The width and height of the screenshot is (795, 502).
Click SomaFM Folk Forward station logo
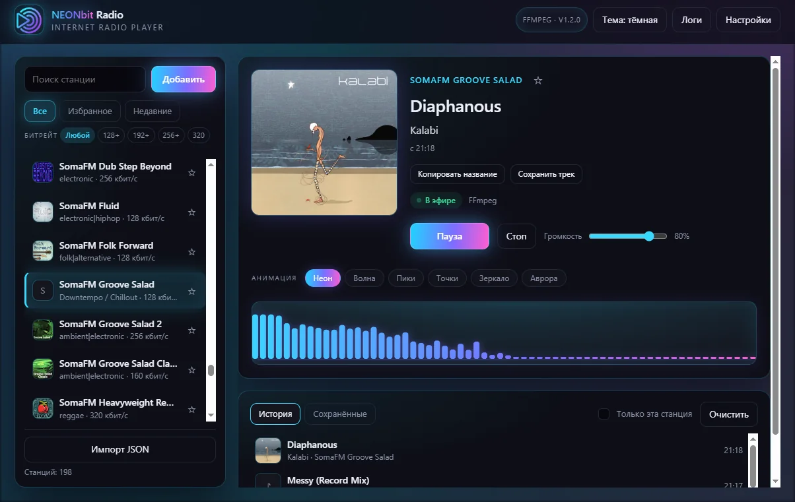coord(43,251)
